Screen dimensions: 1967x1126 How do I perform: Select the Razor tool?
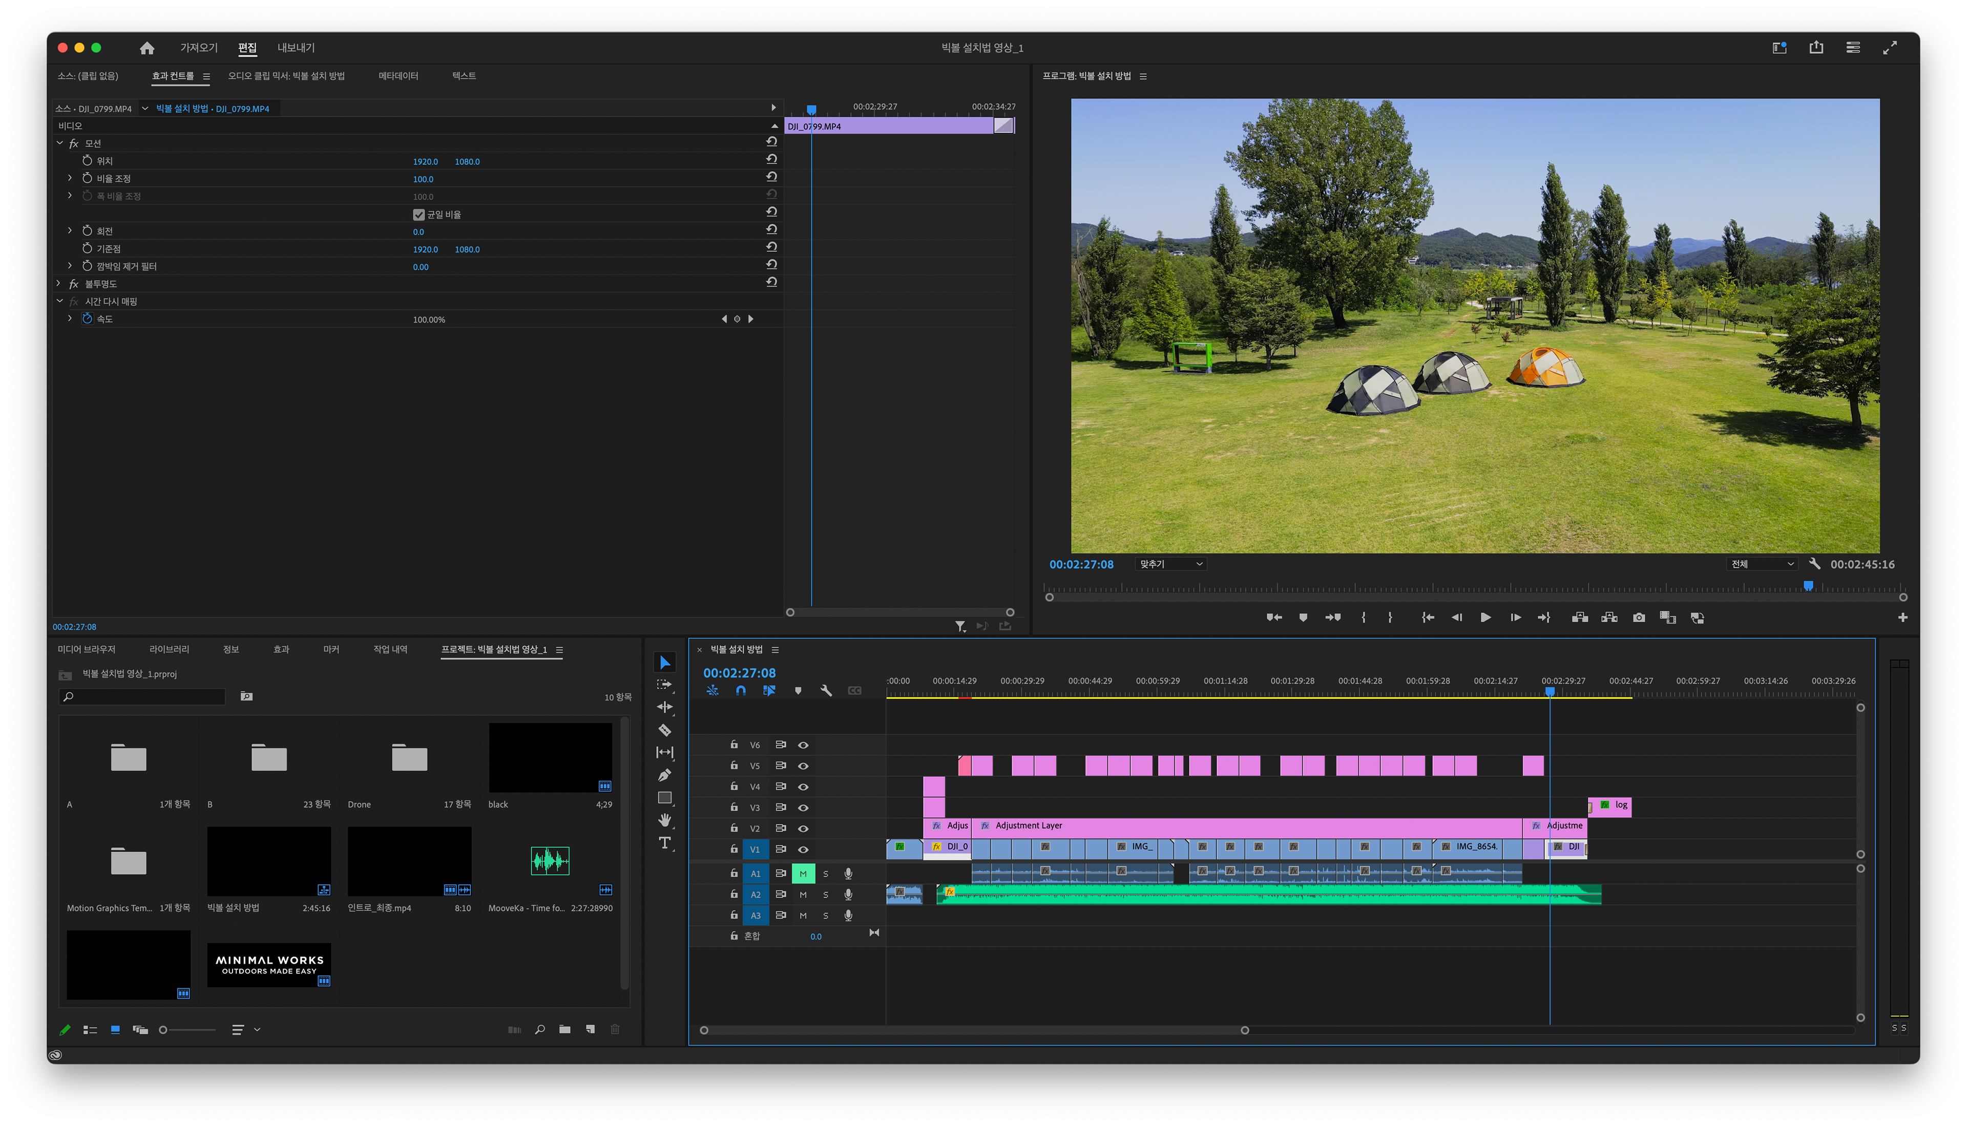(x=664, y=730)
